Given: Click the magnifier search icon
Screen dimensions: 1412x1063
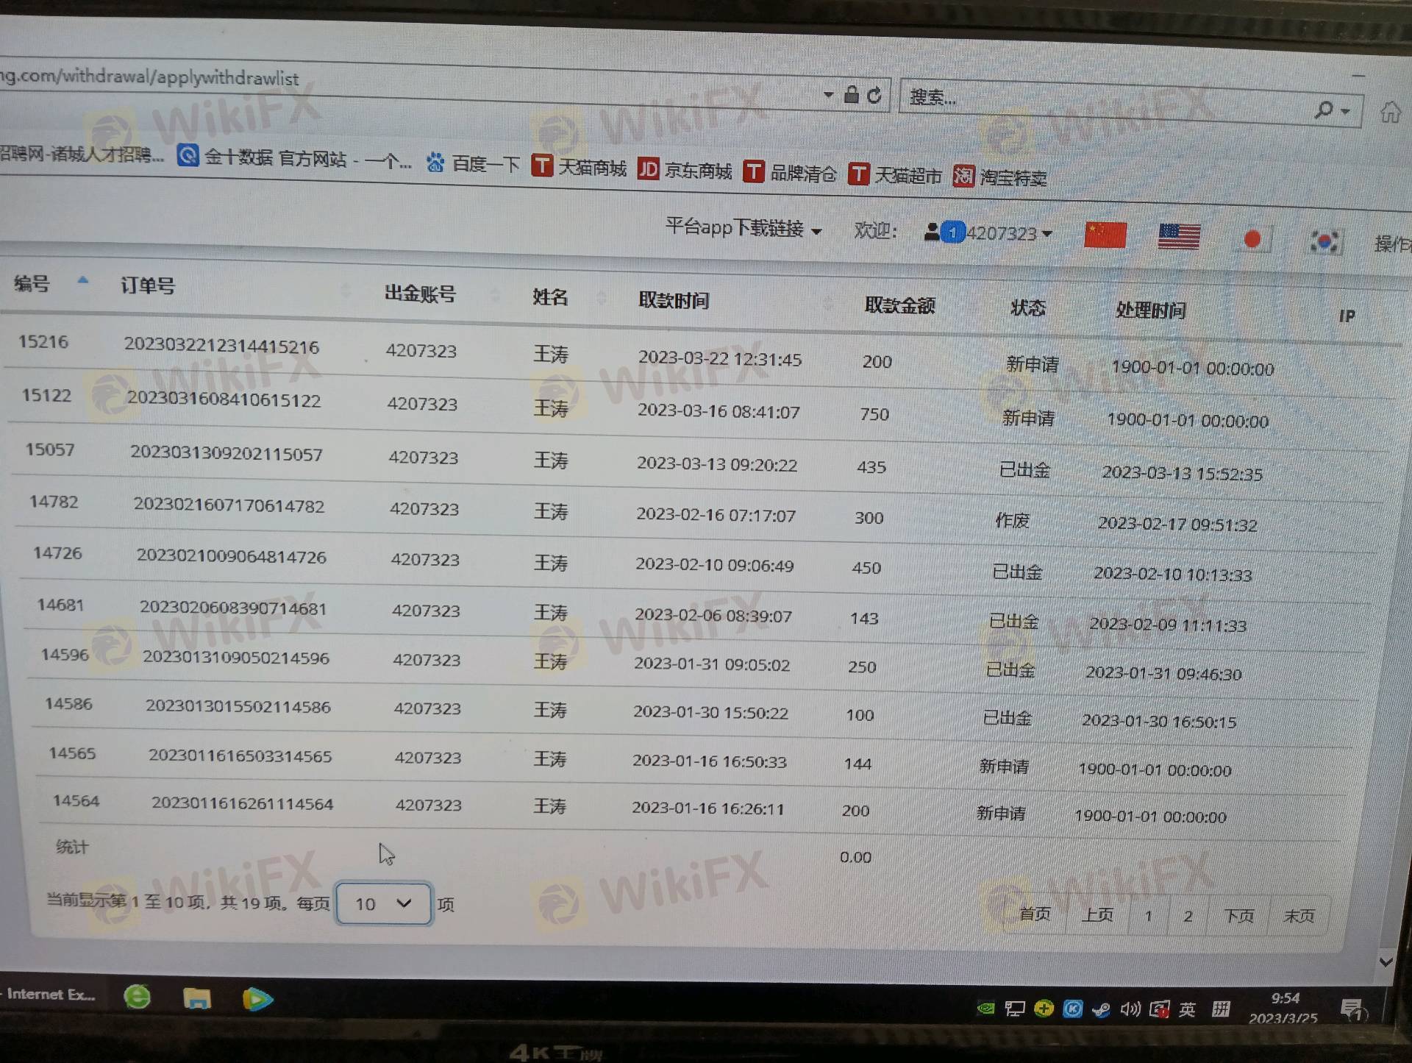Looking at the screenshot, I should (x=1324, y=110).
